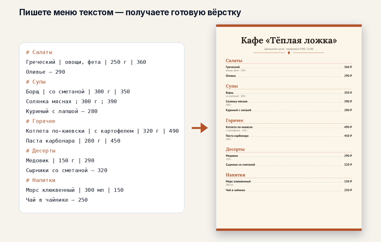Click the "Греческий" dish name in the menu preview

233,67
